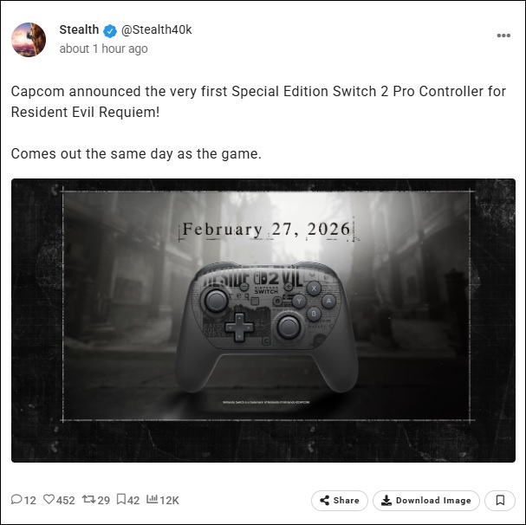
Task: Click the Share button
Action: tap(340, 501)
